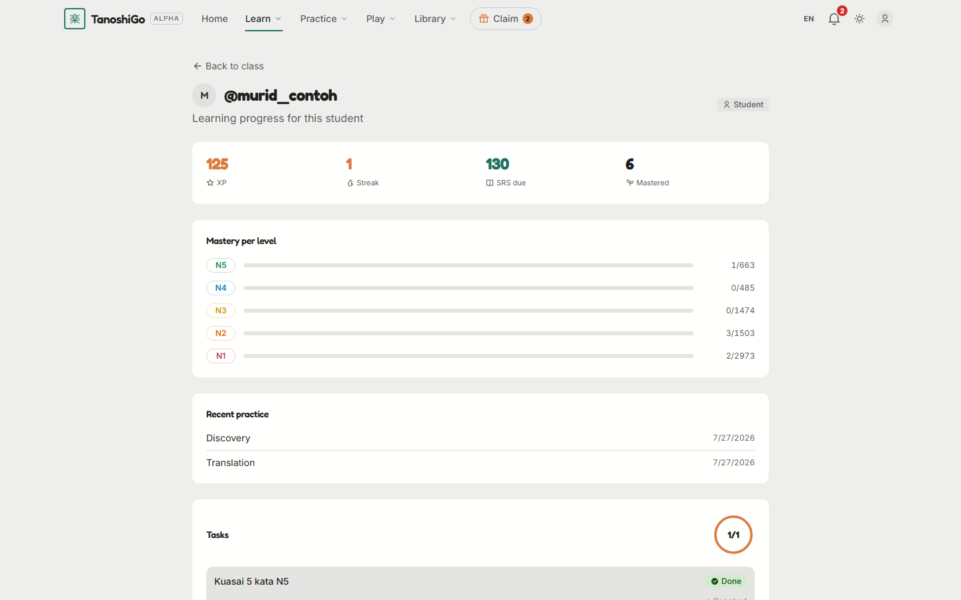Click the @murid_contoh username heading
The image size is (961, 600).
click(x=280, y=95)
